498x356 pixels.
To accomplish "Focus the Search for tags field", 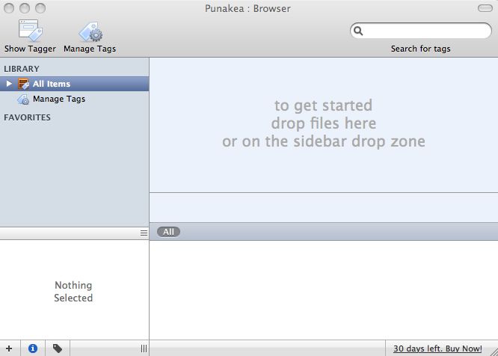I will (421, 31).
